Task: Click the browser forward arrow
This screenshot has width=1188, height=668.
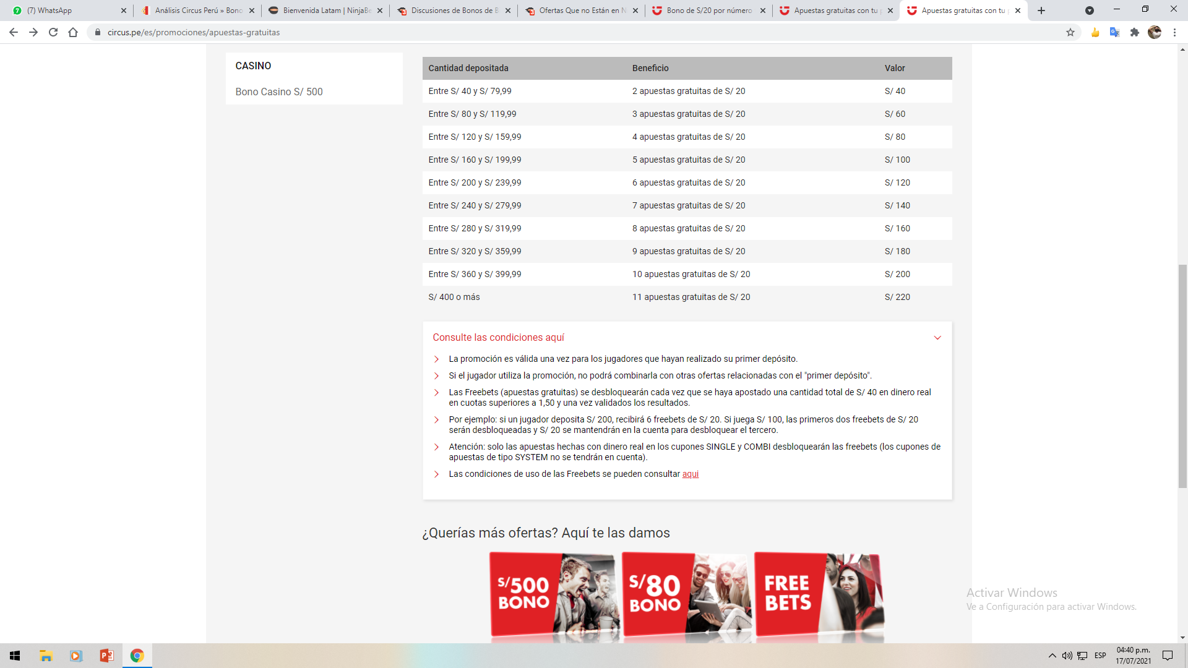Action: coord(33,32)
